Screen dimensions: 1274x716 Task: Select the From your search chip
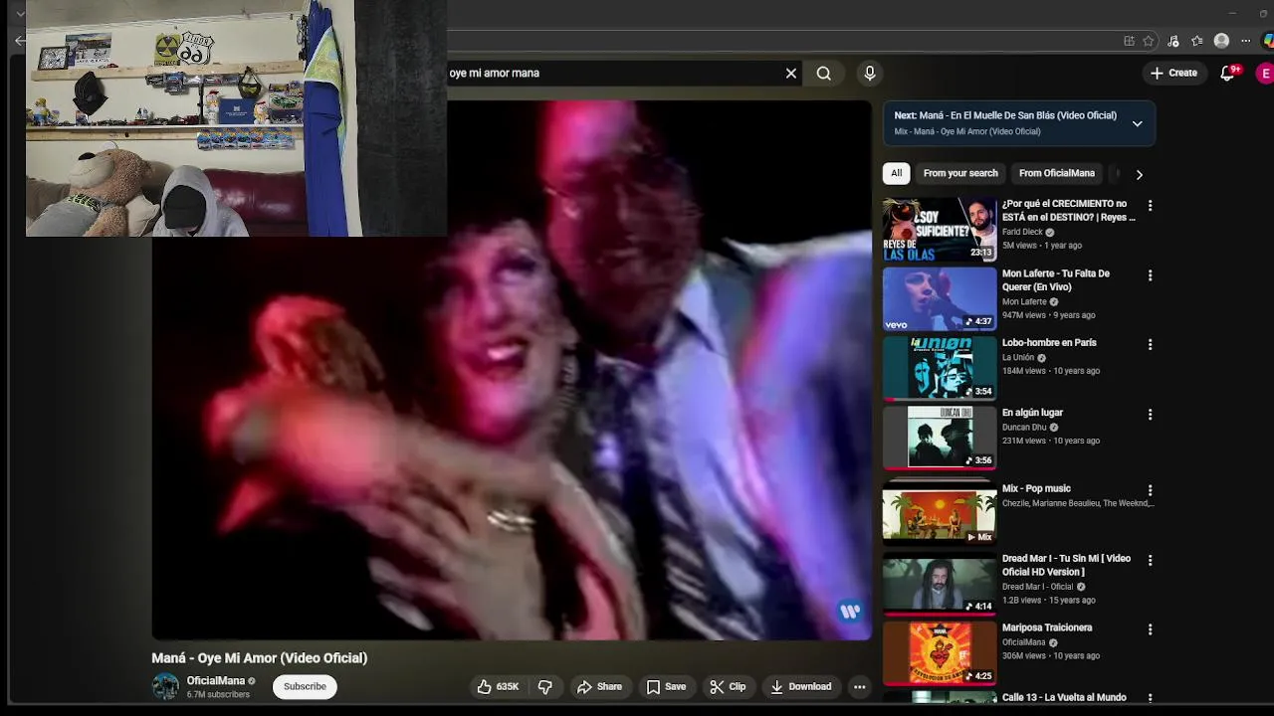[x=960, y=173]
